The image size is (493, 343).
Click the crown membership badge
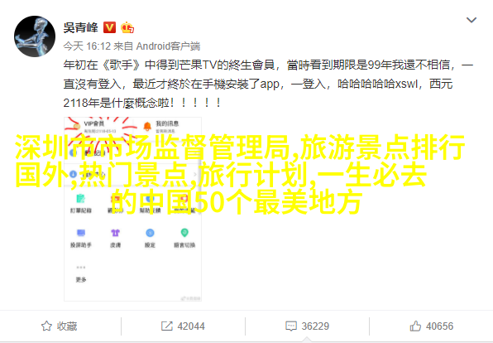coord(127,27)
